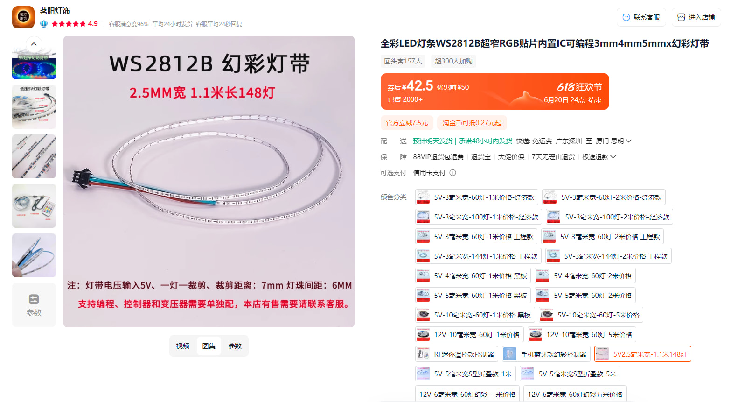Open the 茗阳灯饰 shop logo

tap(23, 17)
